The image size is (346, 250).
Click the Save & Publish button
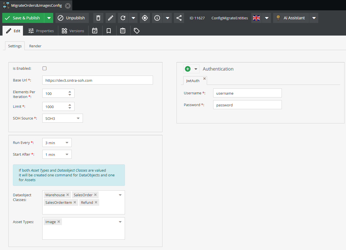(23, 18)
